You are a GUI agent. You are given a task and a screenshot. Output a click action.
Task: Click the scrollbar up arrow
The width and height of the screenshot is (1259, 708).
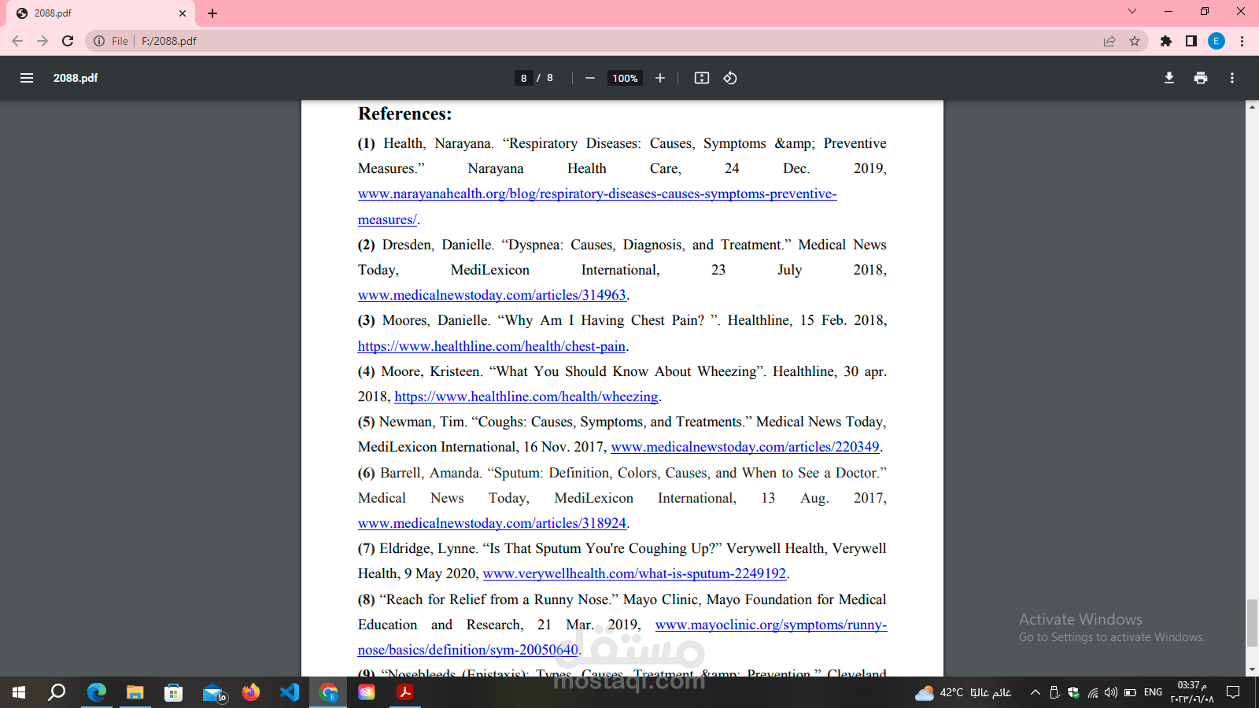(1252, 106)
